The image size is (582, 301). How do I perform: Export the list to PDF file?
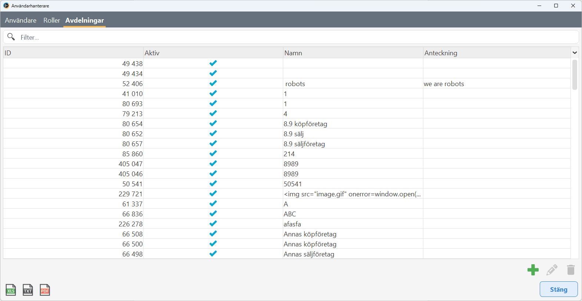45,290
